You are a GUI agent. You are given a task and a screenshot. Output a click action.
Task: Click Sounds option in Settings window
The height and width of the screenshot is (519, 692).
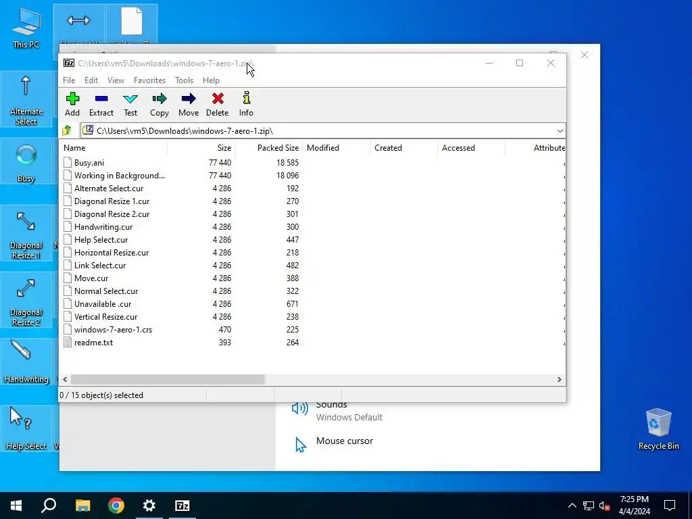click(331, 405)
